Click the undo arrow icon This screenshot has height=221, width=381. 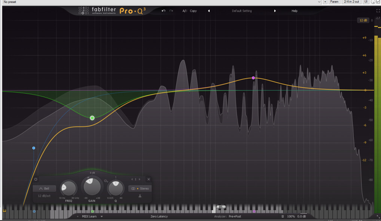tap(164, 11)
